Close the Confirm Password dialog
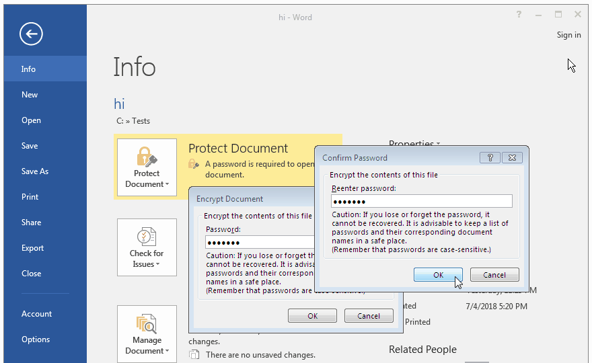 tap(512, 157)
